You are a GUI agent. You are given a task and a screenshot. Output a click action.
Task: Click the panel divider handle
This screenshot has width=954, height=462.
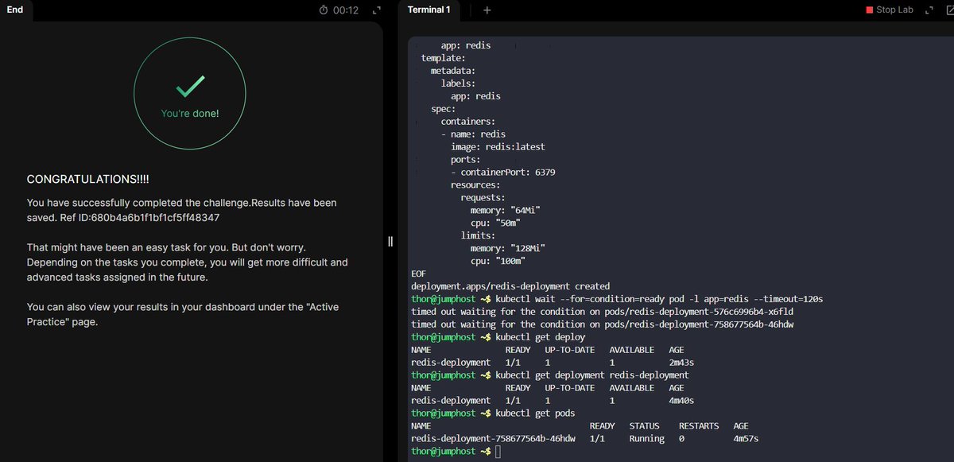point(390,240)
